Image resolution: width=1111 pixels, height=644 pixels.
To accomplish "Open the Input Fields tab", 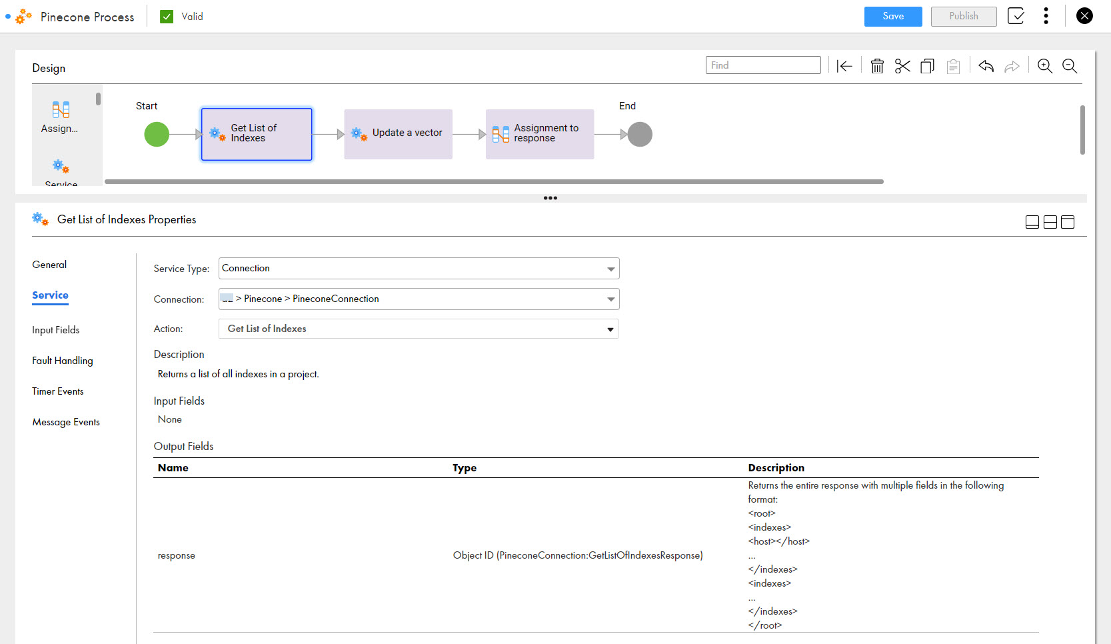I will [x=55, y=330].
